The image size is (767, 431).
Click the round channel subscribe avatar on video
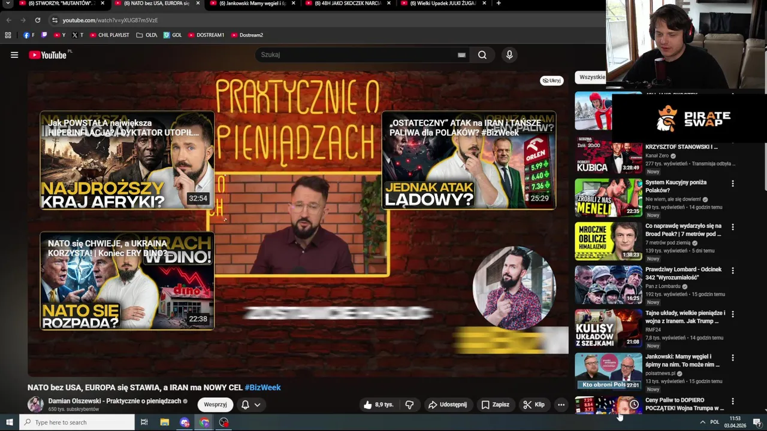(x=514, y=288)
